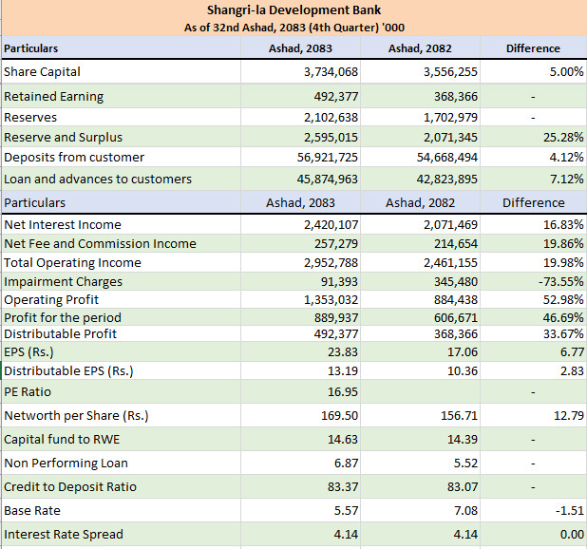
Task: Click the EPS (Rs.) value 23.83
Action: [x=343, y=352]
